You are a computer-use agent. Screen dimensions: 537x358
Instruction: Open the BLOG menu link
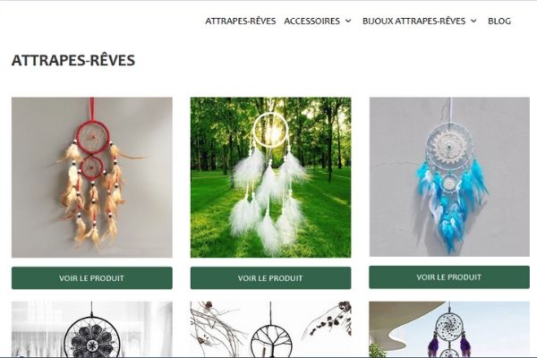coord(499,21)
